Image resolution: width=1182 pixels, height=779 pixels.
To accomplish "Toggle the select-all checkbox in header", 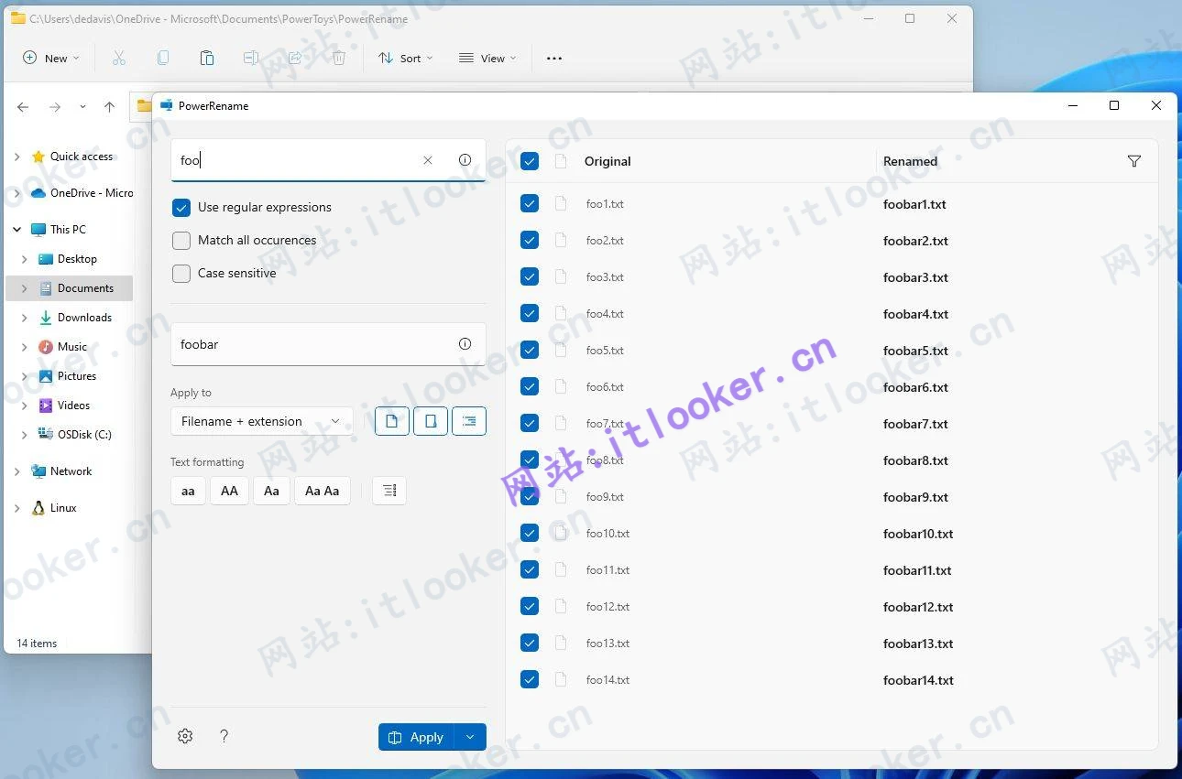I will coord(530,161).
